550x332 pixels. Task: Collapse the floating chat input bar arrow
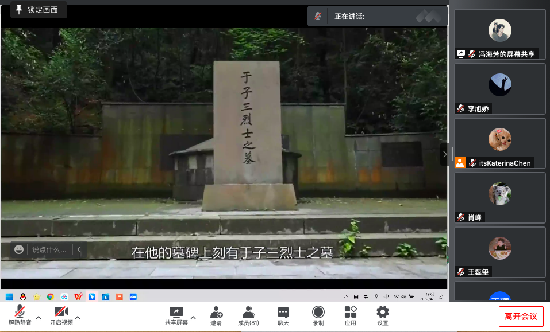click(79, 249)
